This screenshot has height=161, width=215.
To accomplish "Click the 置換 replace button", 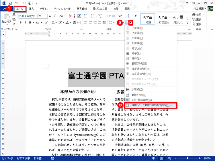I will click(x=197, y=19).
